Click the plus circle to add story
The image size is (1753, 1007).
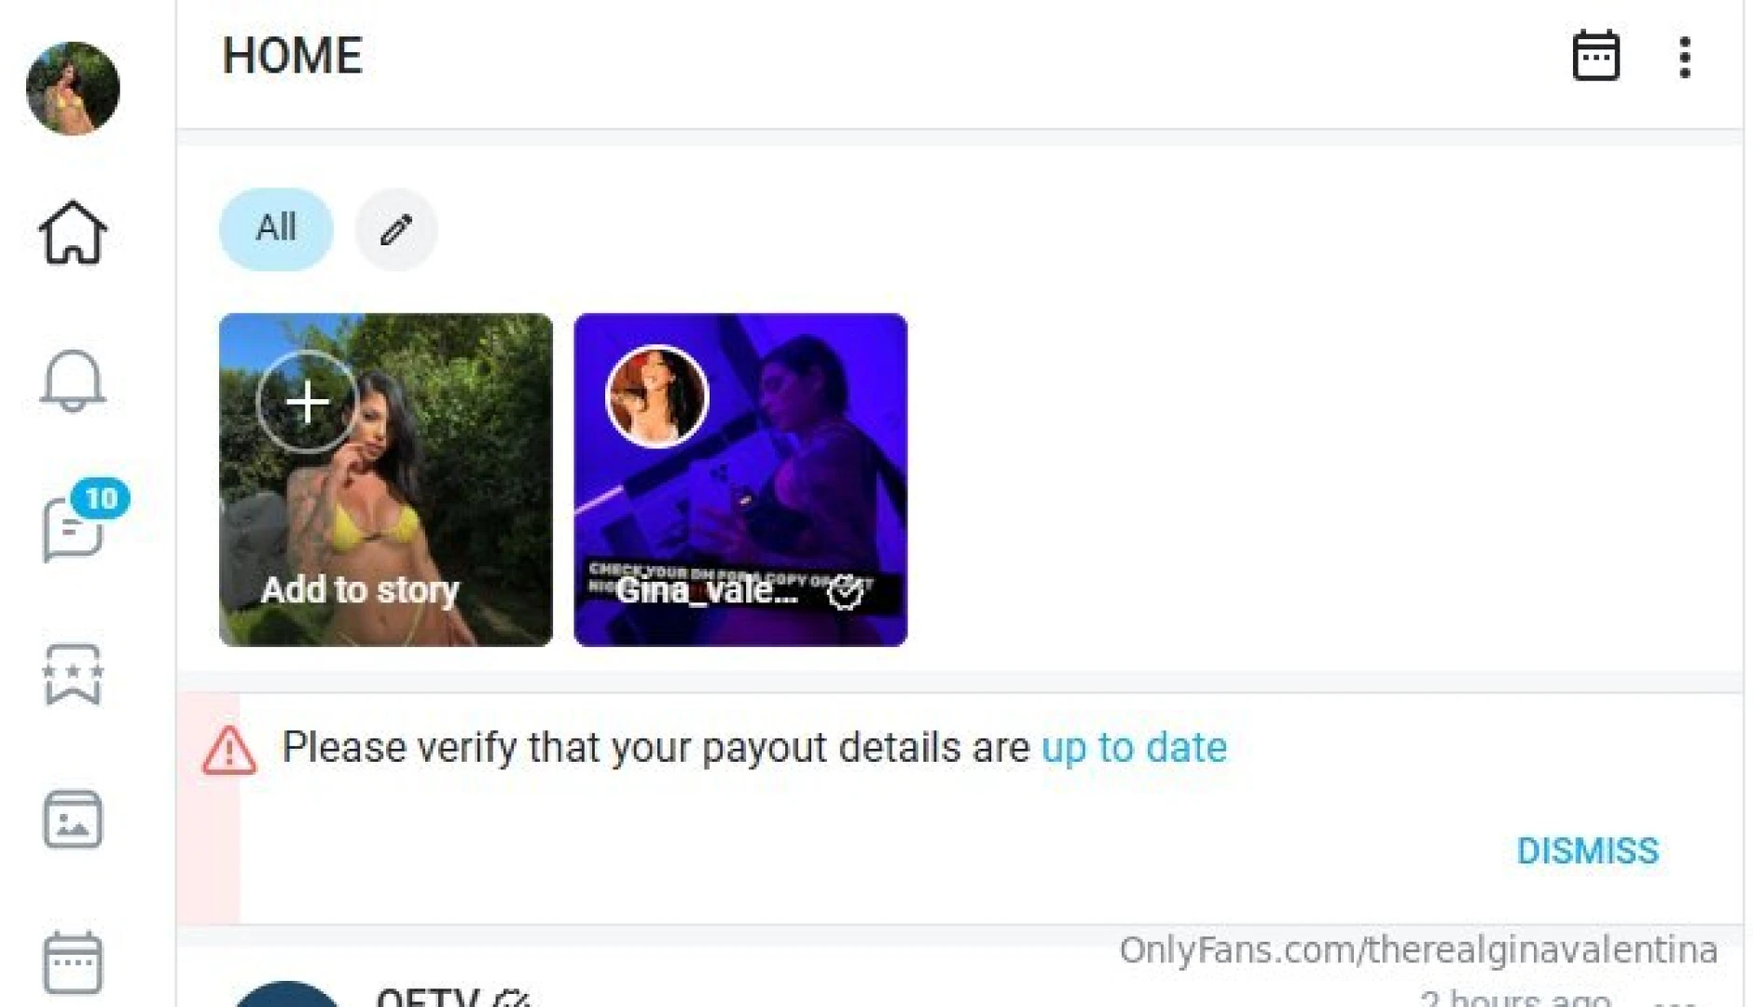click(307, 402)
